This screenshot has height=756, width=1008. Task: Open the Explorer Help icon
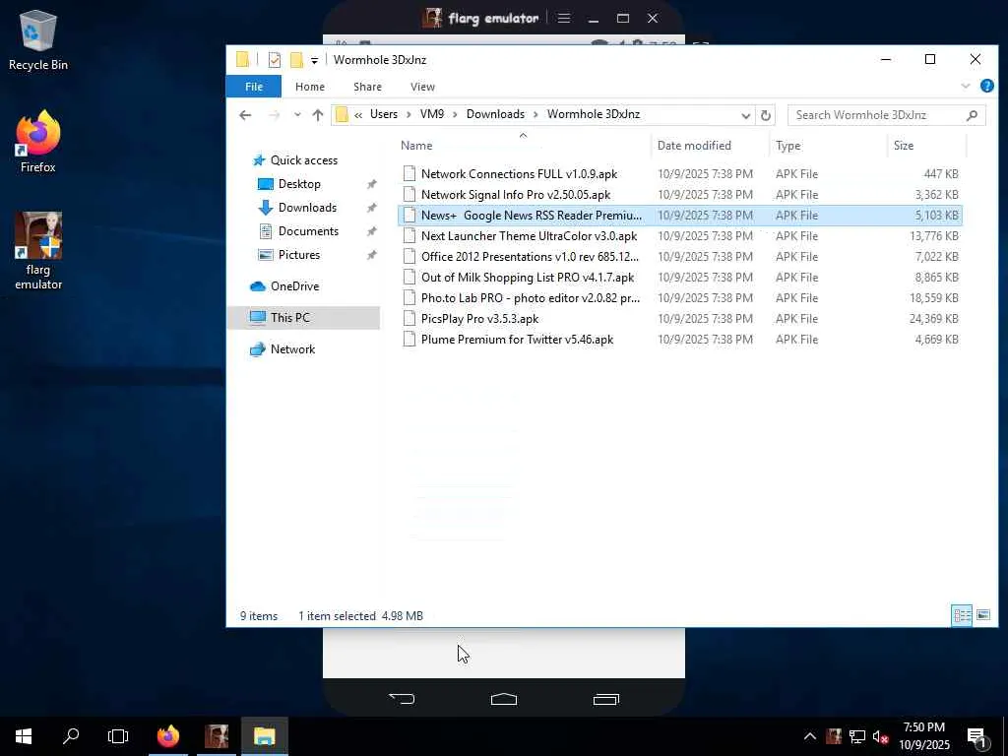tap(986, 87)
